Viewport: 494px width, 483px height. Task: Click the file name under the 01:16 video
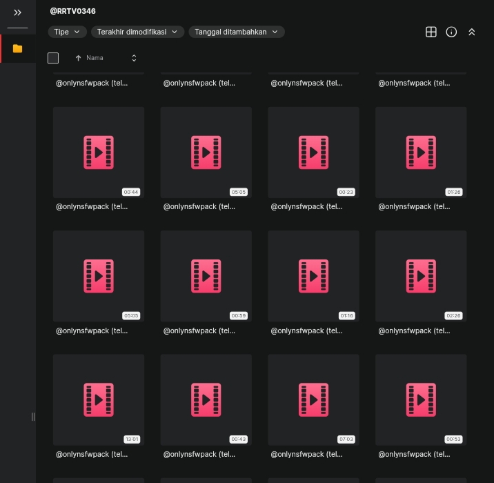[306, 331]
